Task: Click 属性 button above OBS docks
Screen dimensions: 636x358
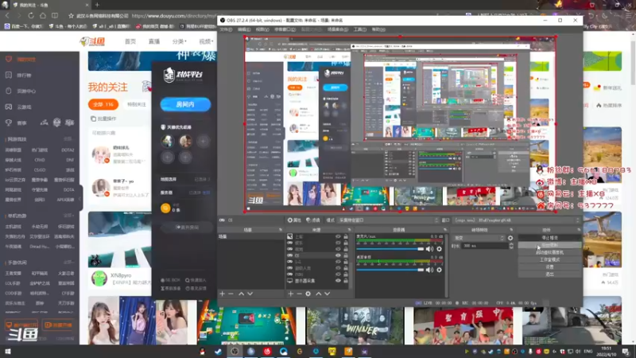Action: click(294, 220)
